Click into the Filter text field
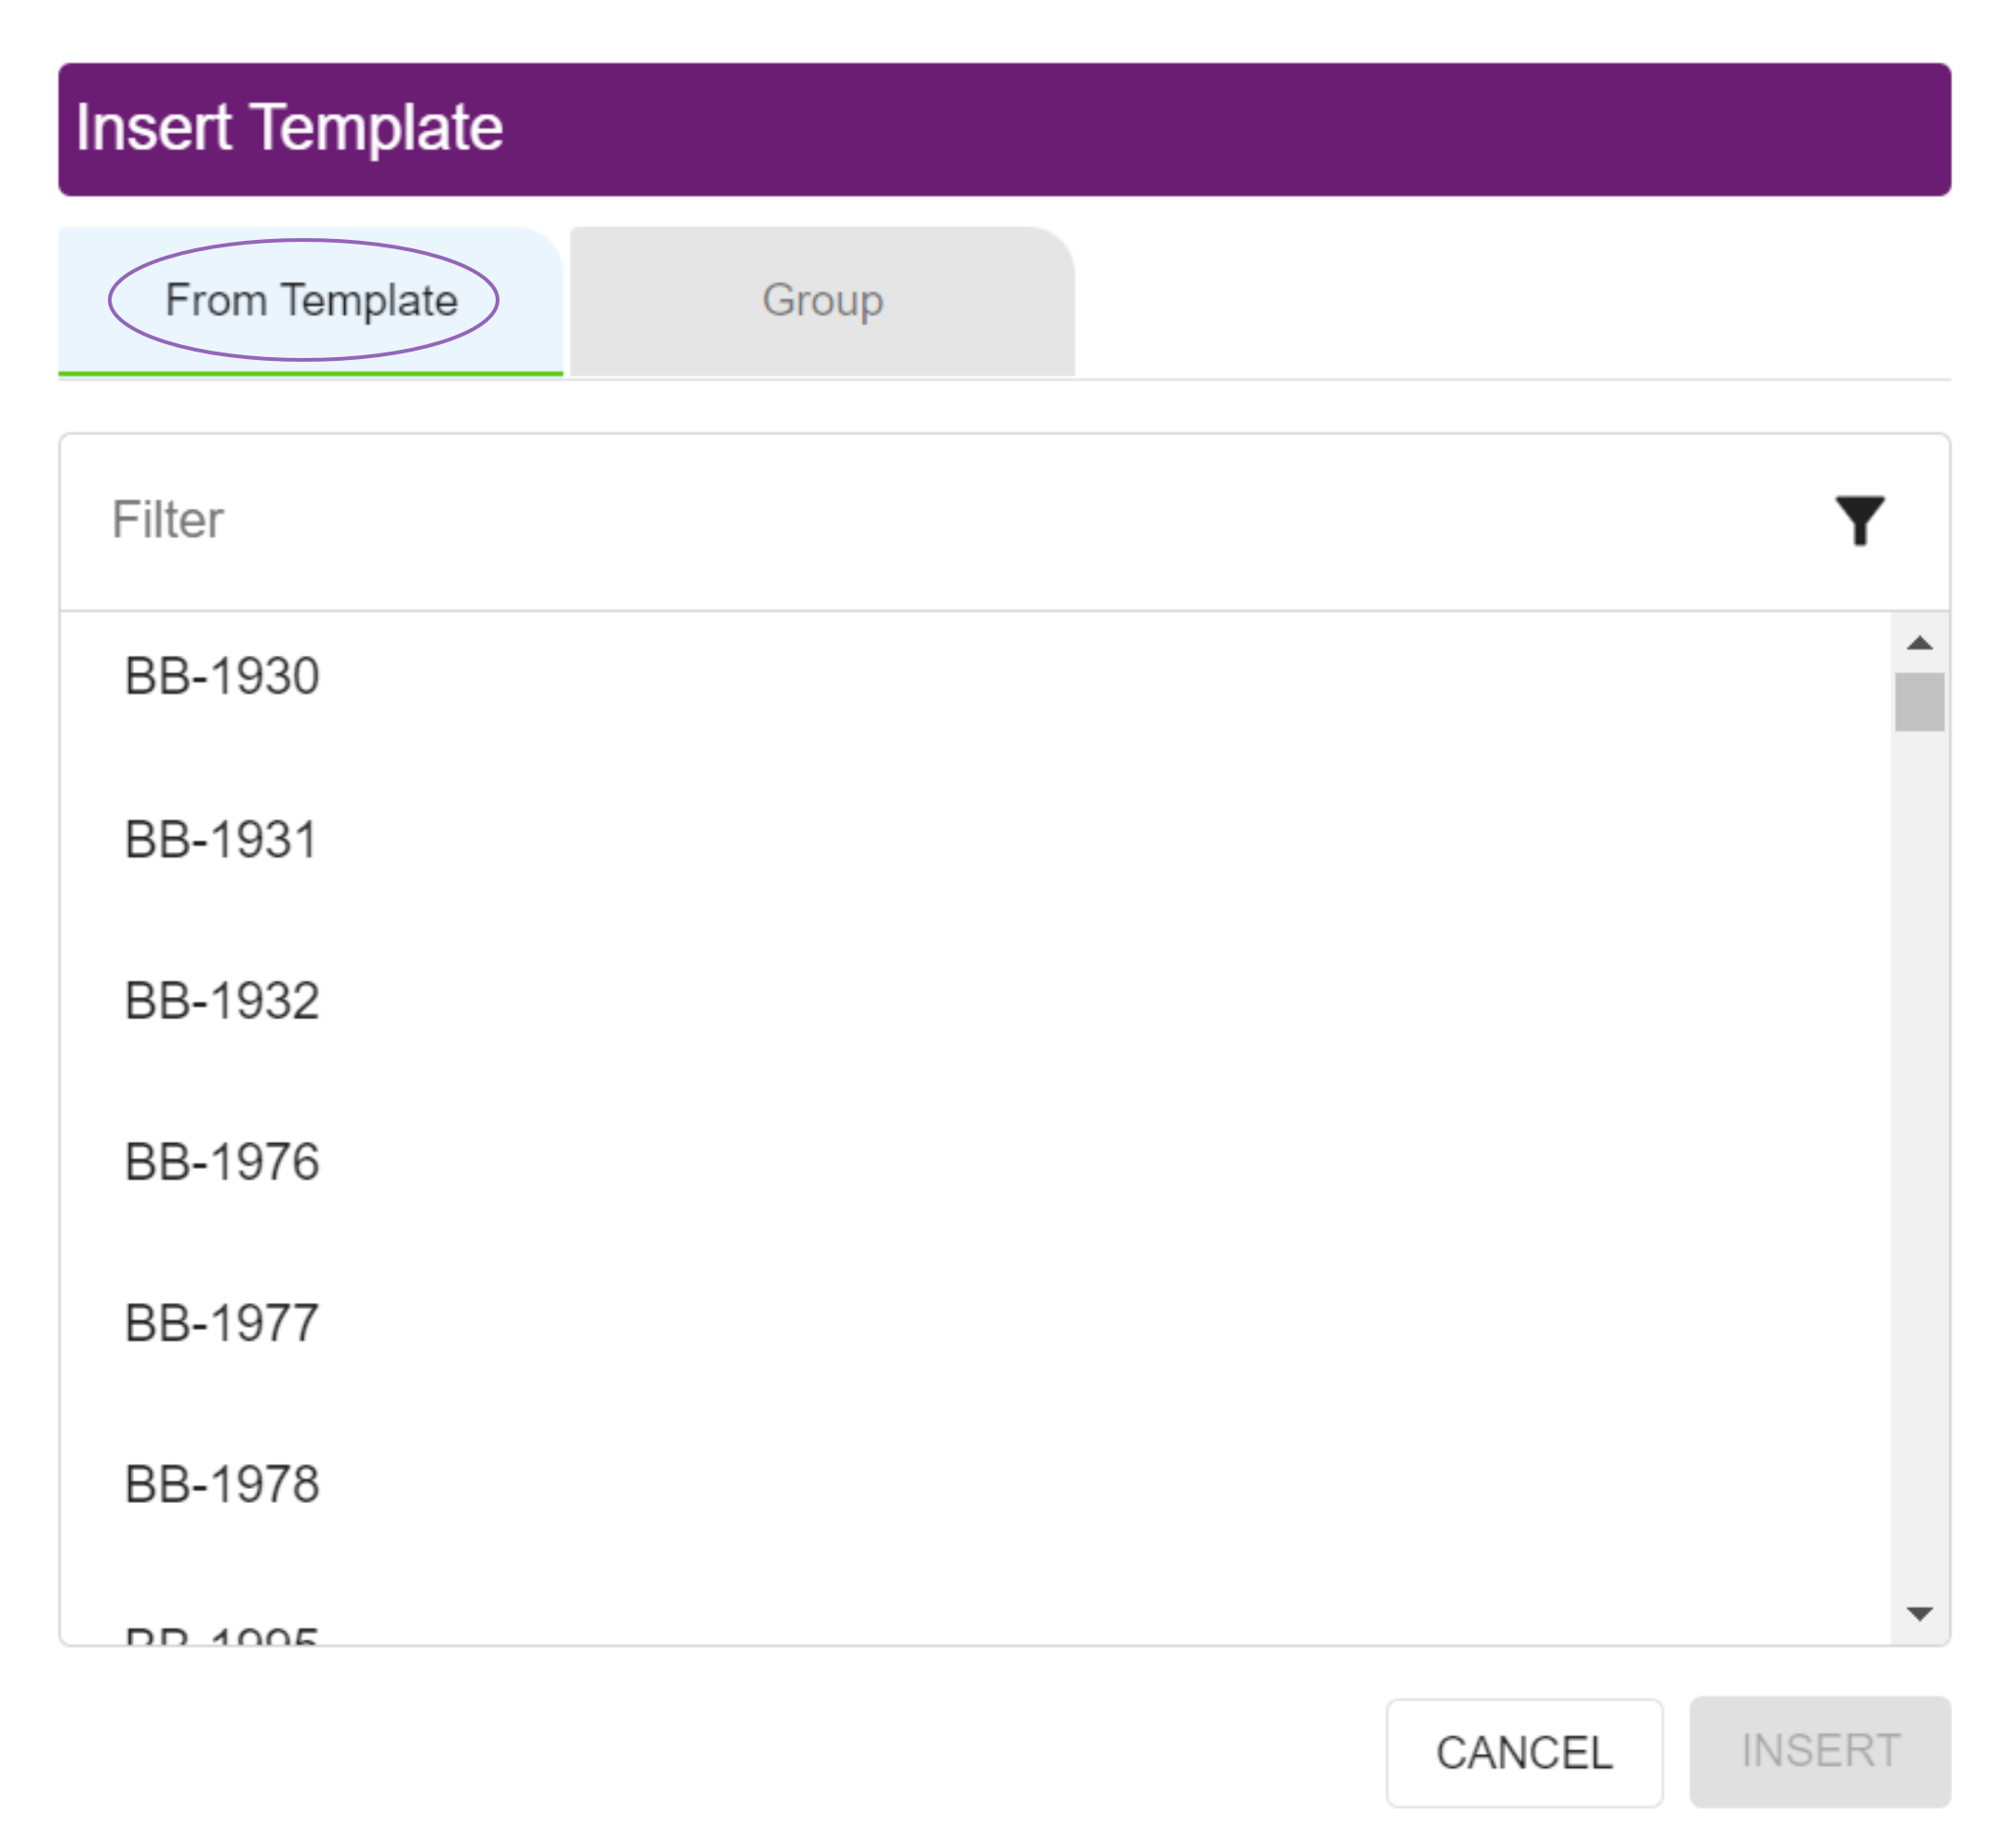 coord(900,520)
